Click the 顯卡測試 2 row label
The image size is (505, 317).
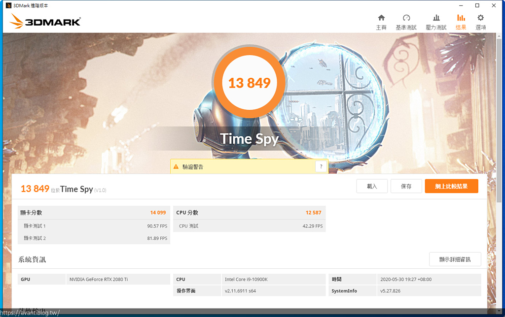[35, 238]
